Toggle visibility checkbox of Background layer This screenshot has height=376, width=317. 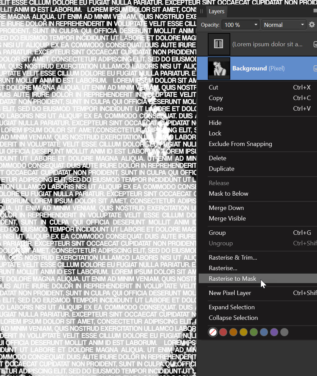pos(315,68)
